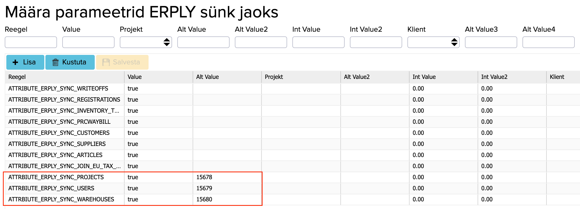Click the plus icon on Lisa button
Screen dimensions: 580x209
coord(16,62)
